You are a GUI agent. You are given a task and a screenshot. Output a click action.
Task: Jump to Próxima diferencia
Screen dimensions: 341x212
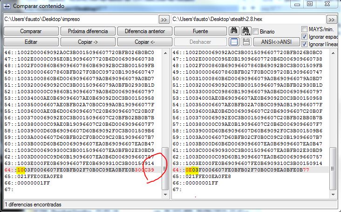pos(88,31)
